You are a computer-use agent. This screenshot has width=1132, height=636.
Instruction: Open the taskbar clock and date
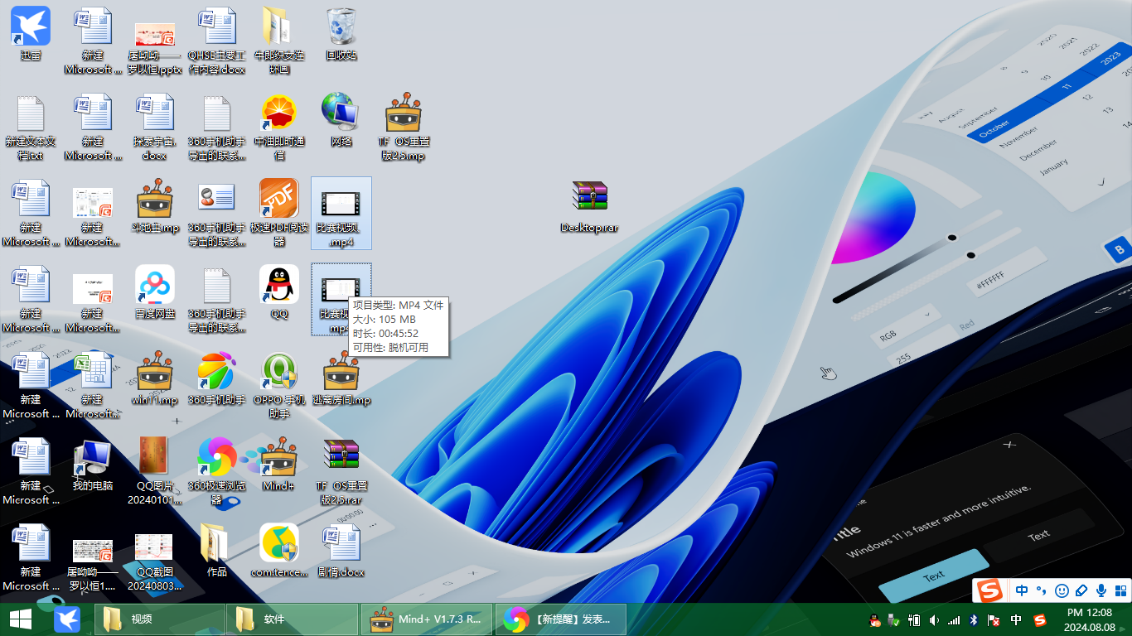click(1089, 619)
